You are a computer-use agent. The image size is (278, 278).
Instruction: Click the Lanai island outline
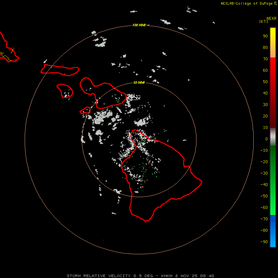65,91
